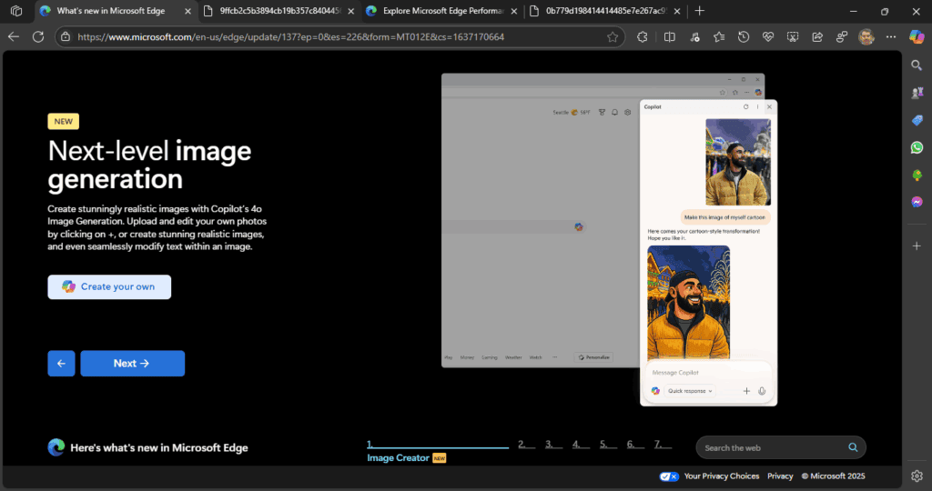
Task: Open WhatsApp in the sidebar
Action: point(917,147)
